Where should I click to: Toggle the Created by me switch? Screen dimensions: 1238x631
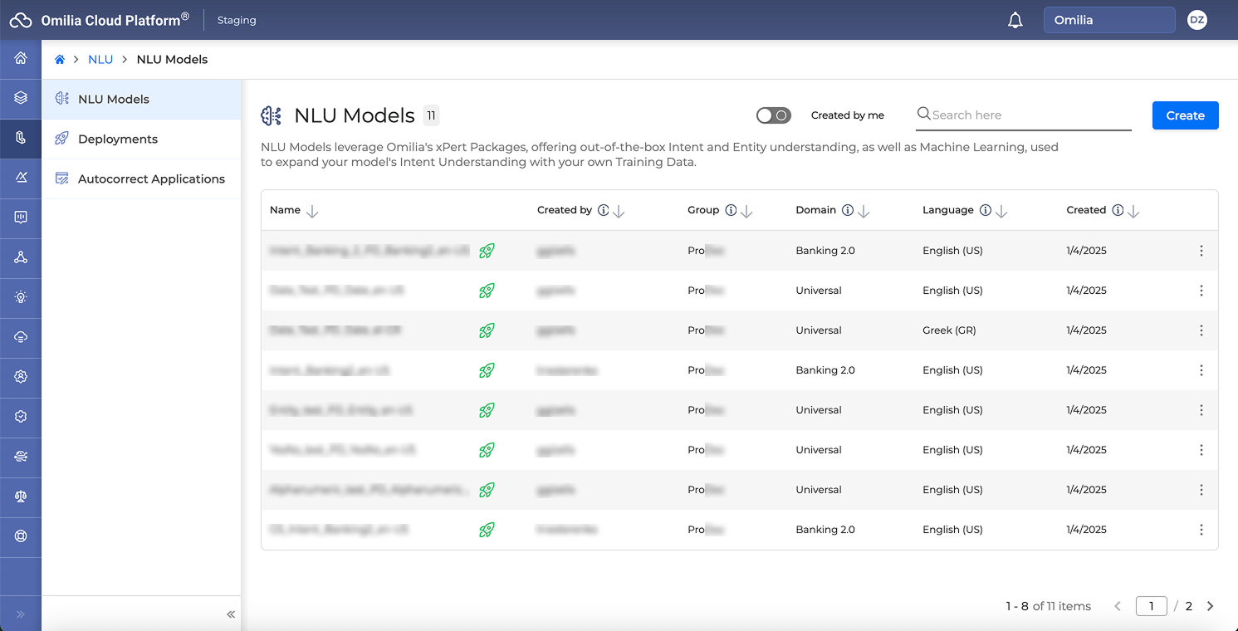[773, 115]
